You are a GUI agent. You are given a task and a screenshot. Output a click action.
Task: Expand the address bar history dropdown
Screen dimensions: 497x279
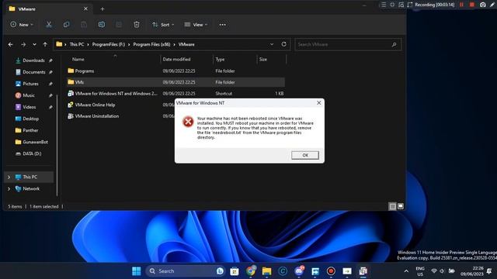[x=272, y=44]
